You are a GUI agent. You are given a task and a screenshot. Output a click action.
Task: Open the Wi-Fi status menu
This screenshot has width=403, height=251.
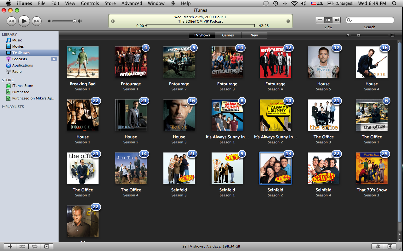click(294, 3)
